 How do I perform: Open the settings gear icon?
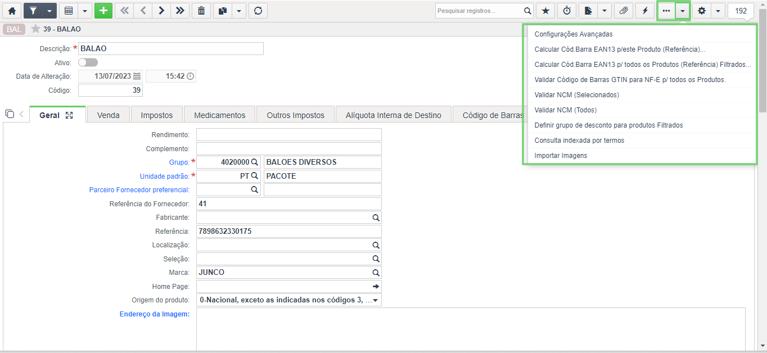pos(701,11)
